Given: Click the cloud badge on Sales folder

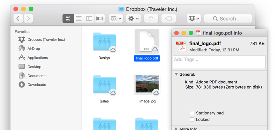Looking at the screenshot, I should pyautogui.click(x=113, y=92).
